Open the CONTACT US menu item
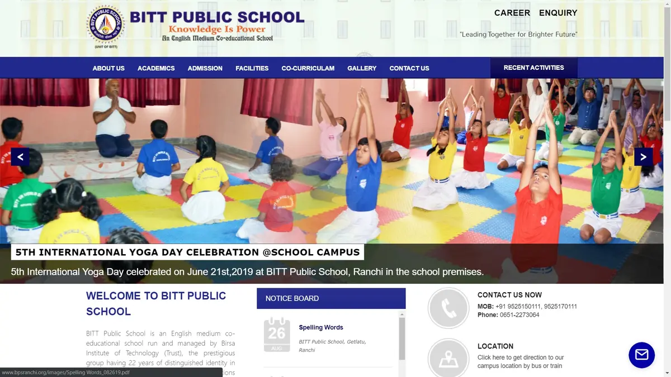The image size is (671, 377). (x=409, y=68)
